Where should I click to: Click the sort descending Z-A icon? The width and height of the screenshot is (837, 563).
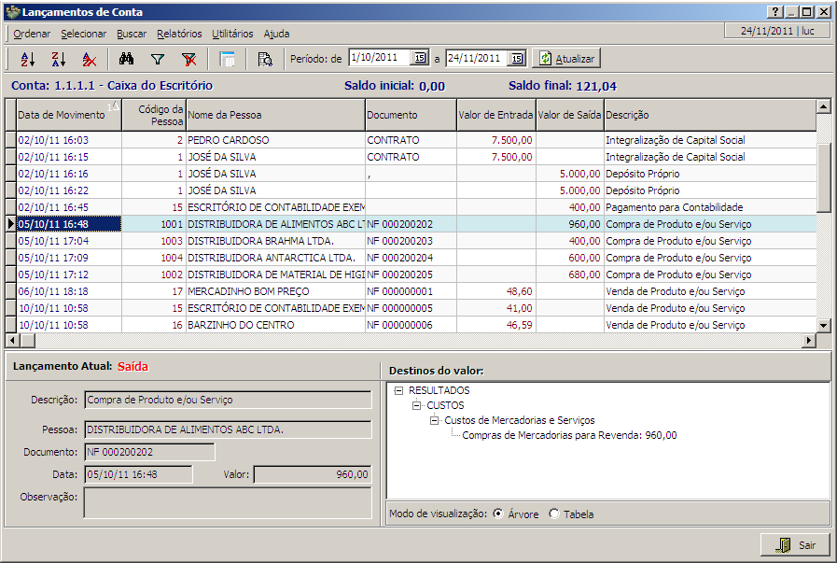pyautogui.click(x=58, y=59)
